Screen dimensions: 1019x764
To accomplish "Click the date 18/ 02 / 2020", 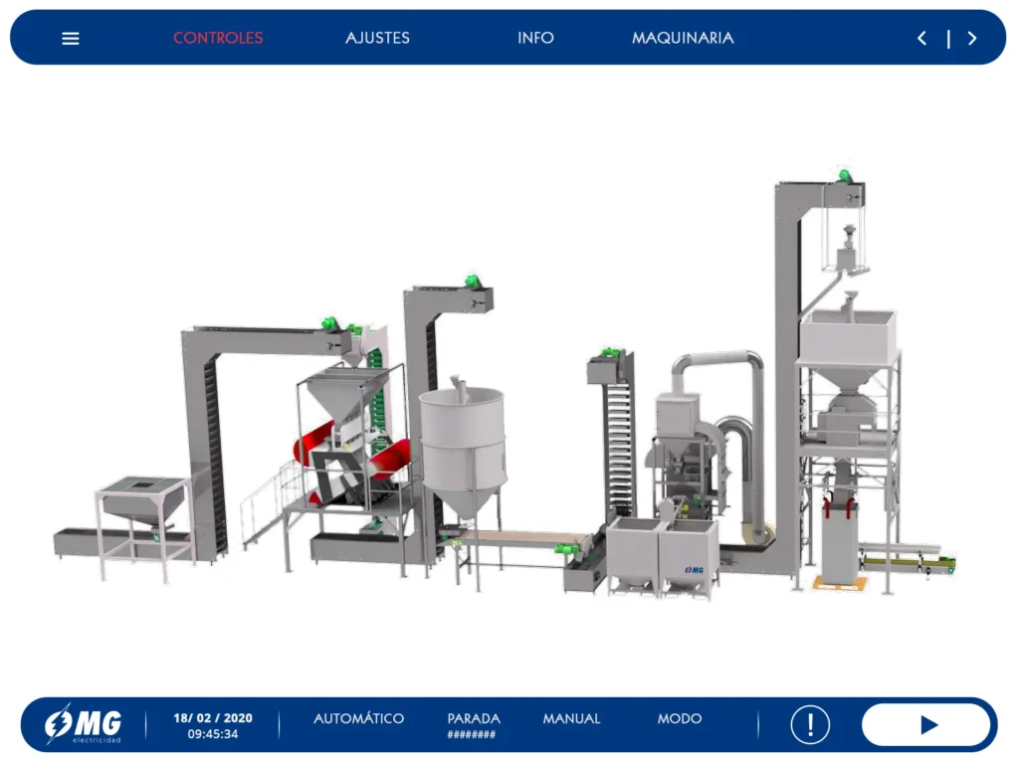I will point(213,718).
